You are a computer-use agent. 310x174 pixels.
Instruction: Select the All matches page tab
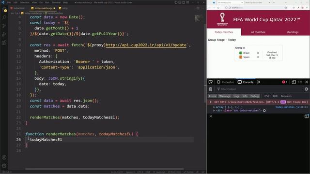click(x=258, y=32)
